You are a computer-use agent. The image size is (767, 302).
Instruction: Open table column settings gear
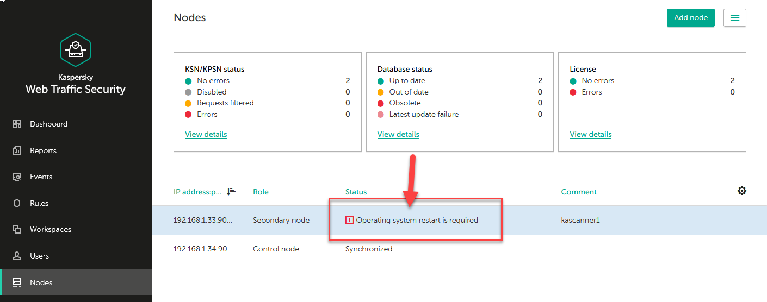coord(741,191)
